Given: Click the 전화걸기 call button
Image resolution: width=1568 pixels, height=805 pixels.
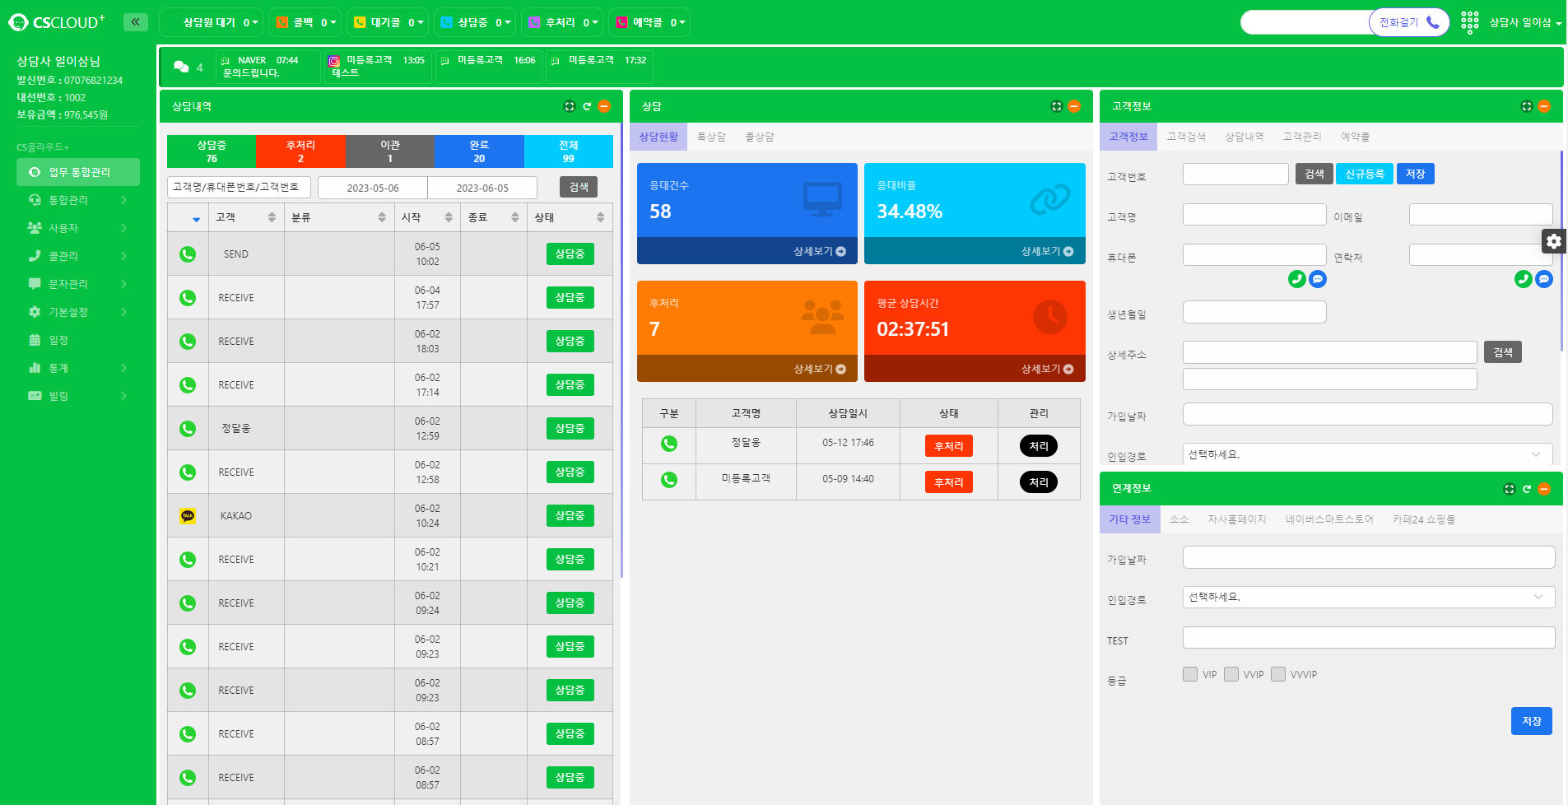Looking at the screenshot, I should pos(1408,22).
